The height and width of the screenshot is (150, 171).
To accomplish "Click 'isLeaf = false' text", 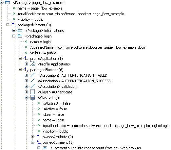I will 53,114.
